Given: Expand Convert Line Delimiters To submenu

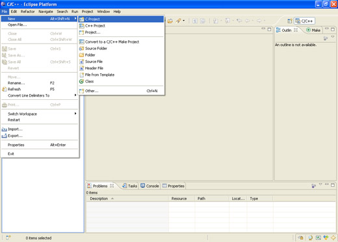Looking at the screenshot, I should pyautogui.click(x=40, y=95).
